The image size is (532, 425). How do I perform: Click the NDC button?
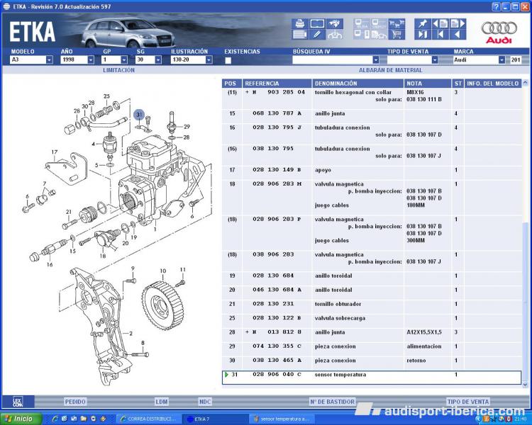(x=205, y=402)
